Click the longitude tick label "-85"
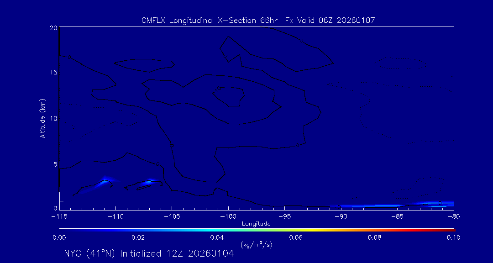This screenshot has width=493, height=263. (397, 217)
